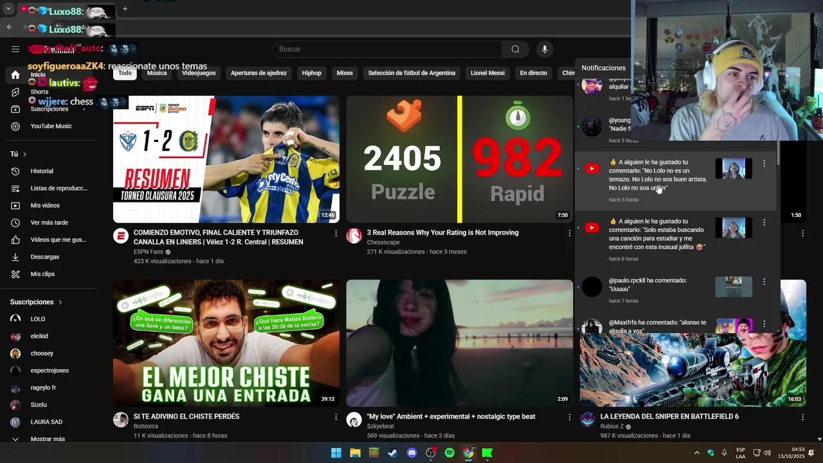Open options menu for 3 Real Reasons video
This screenshot has height=463, width=823.
tap(569, 233)
